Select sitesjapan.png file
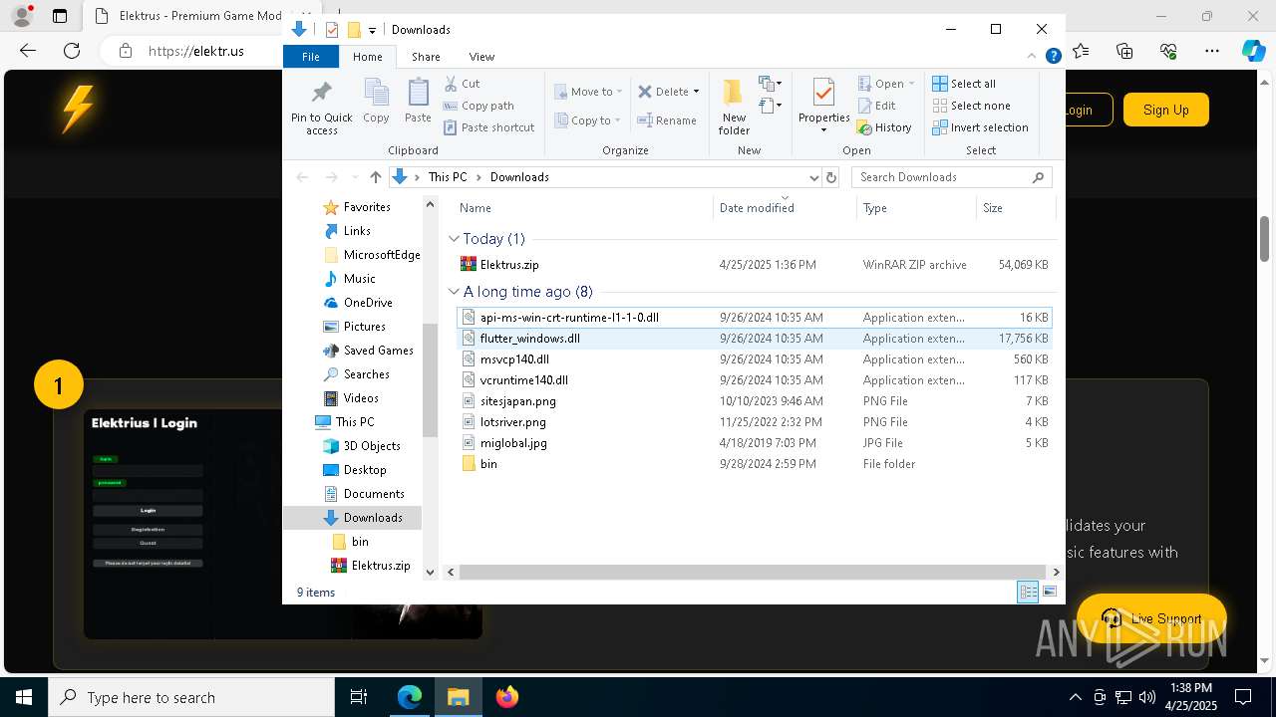 (x=755, y=401)
